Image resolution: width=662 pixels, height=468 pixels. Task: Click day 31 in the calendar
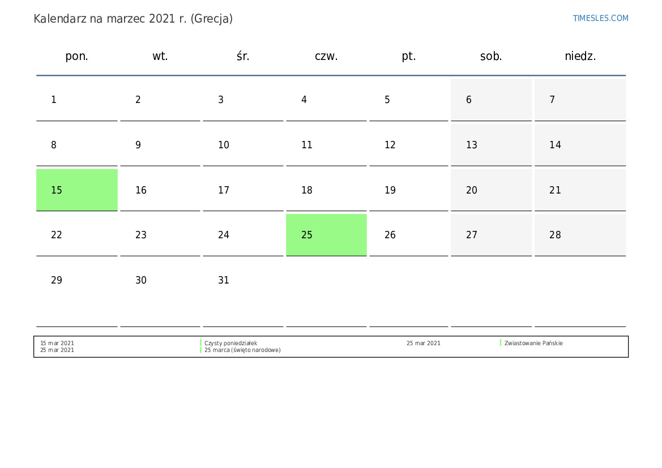[x=243, y=293]
